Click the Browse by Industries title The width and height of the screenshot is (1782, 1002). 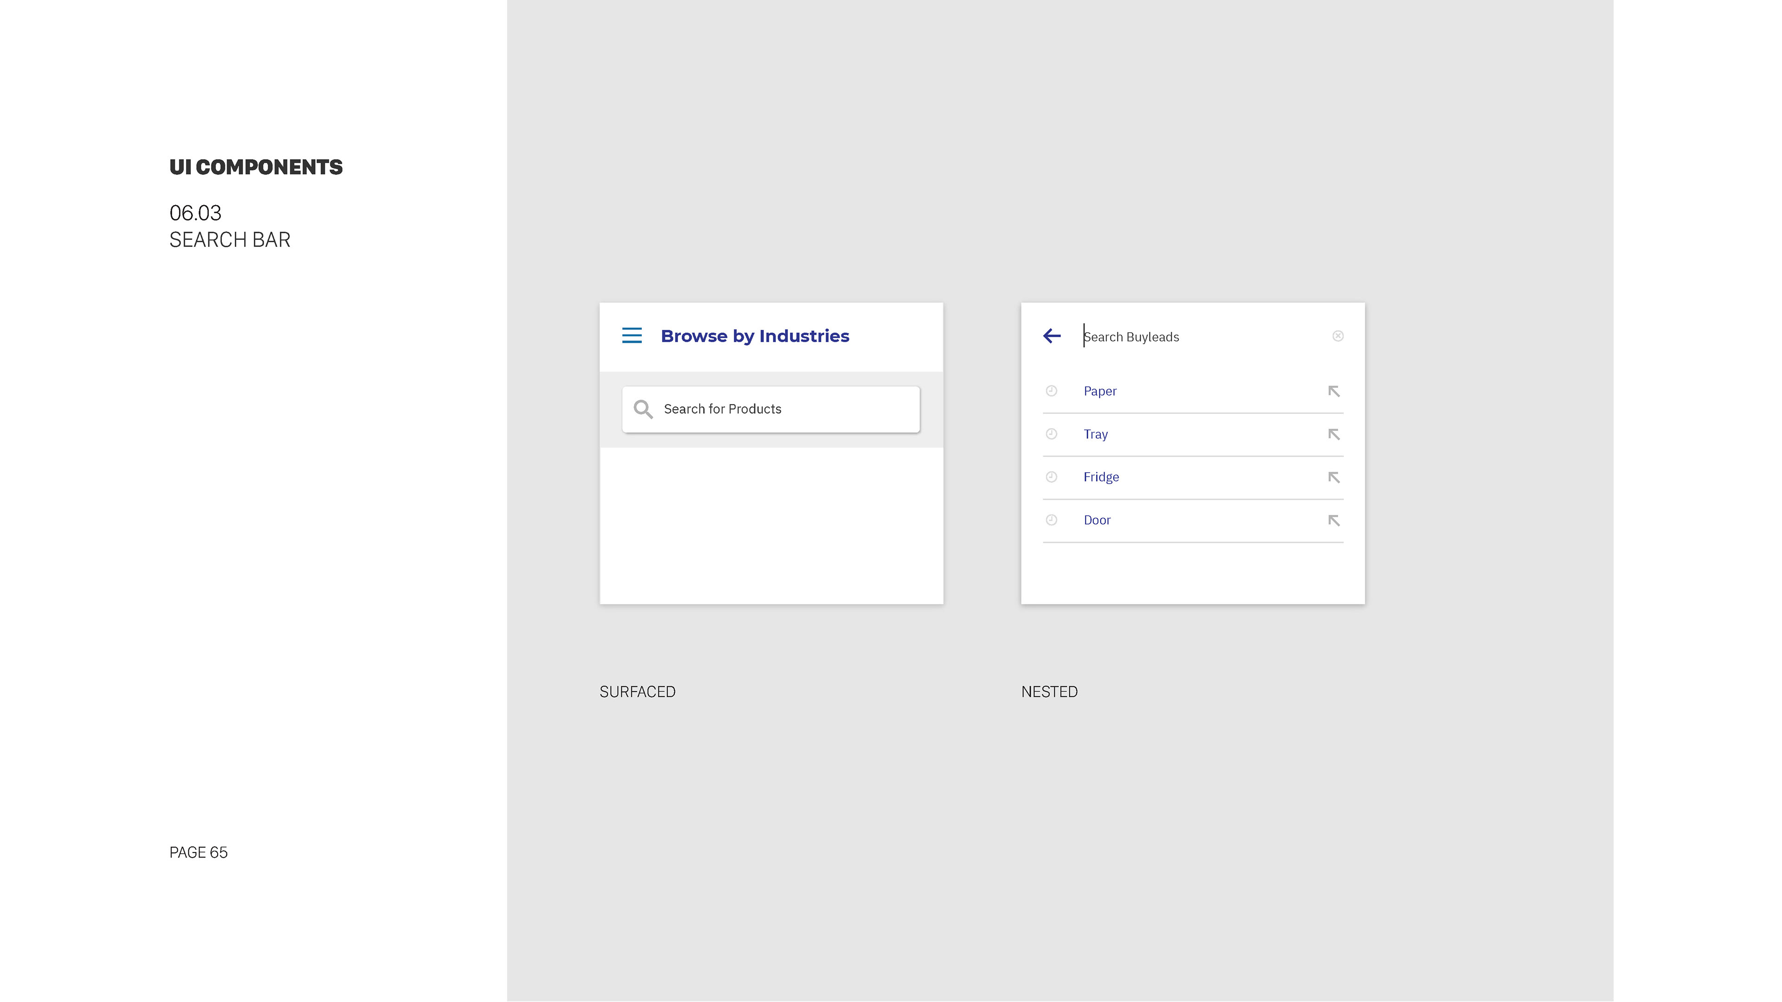coord(755,336)
